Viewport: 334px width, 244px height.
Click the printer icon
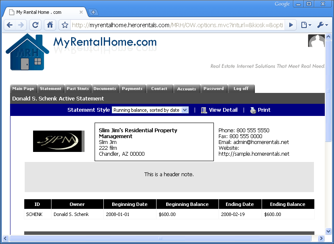pyautogui.click(x=253, y=110)
